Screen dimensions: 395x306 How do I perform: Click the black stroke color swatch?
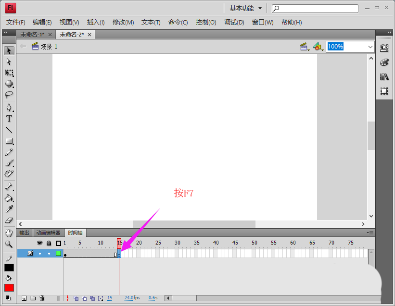(9, 268)
